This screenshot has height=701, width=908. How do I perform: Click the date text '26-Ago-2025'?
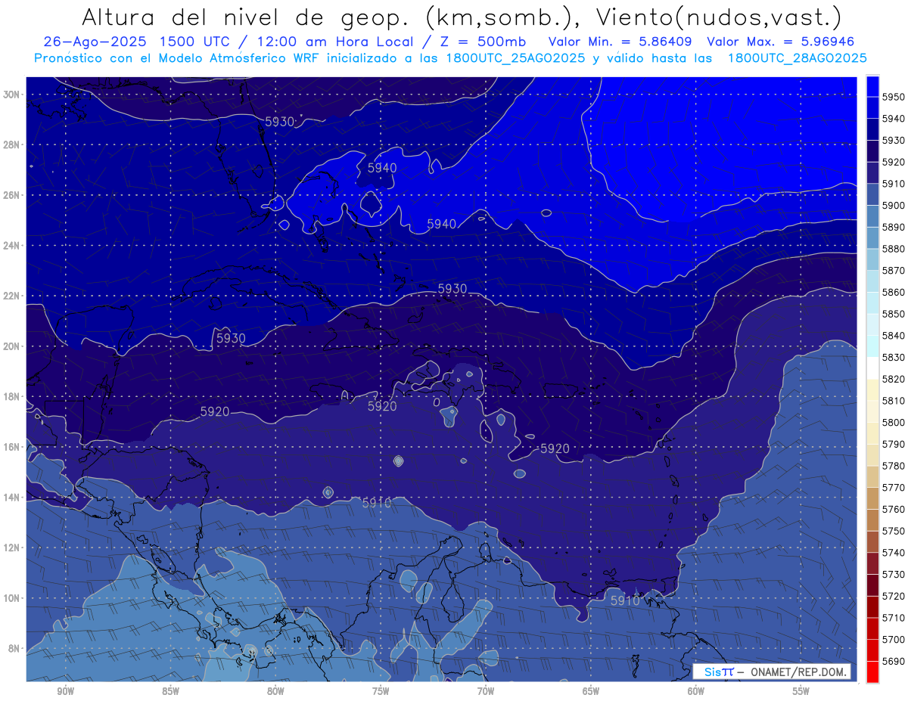click(x=95, y=42)
